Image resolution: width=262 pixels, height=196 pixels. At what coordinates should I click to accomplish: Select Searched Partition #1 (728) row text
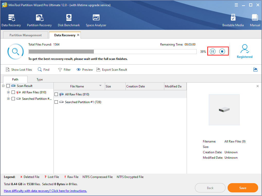click(83, 102)
